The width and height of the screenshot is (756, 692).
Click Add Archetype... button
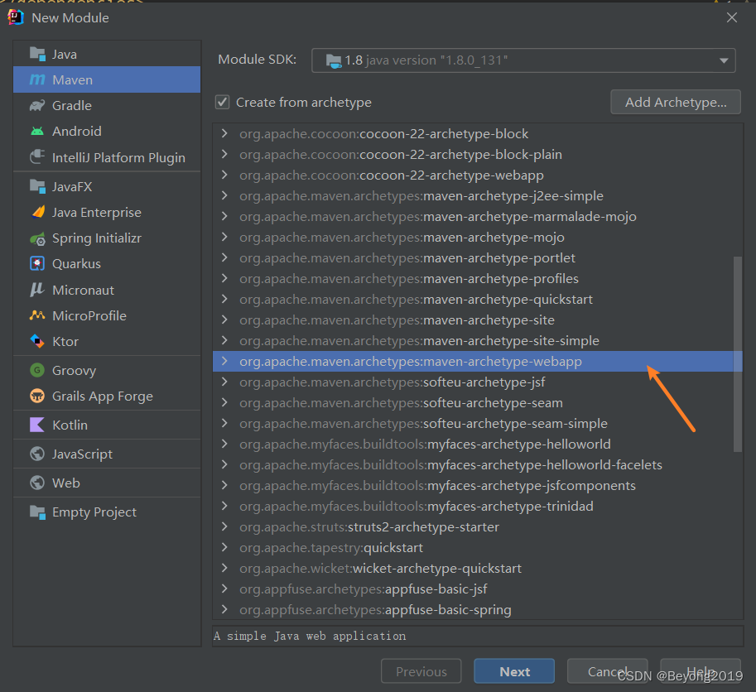676,102
